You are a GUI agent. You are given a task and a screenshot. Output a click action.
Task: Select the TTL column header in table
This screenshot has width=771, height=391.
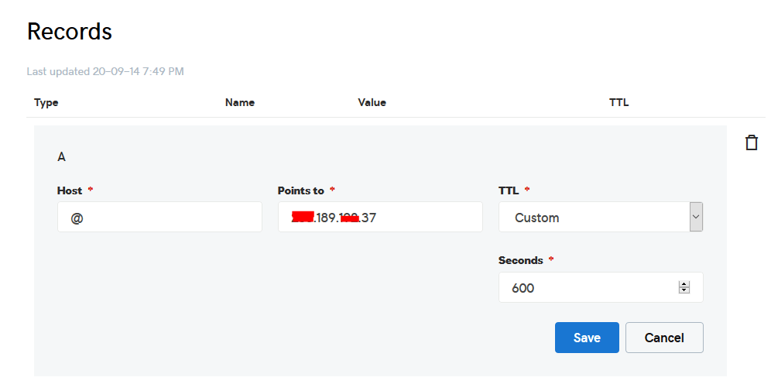(x=619, y=102)
